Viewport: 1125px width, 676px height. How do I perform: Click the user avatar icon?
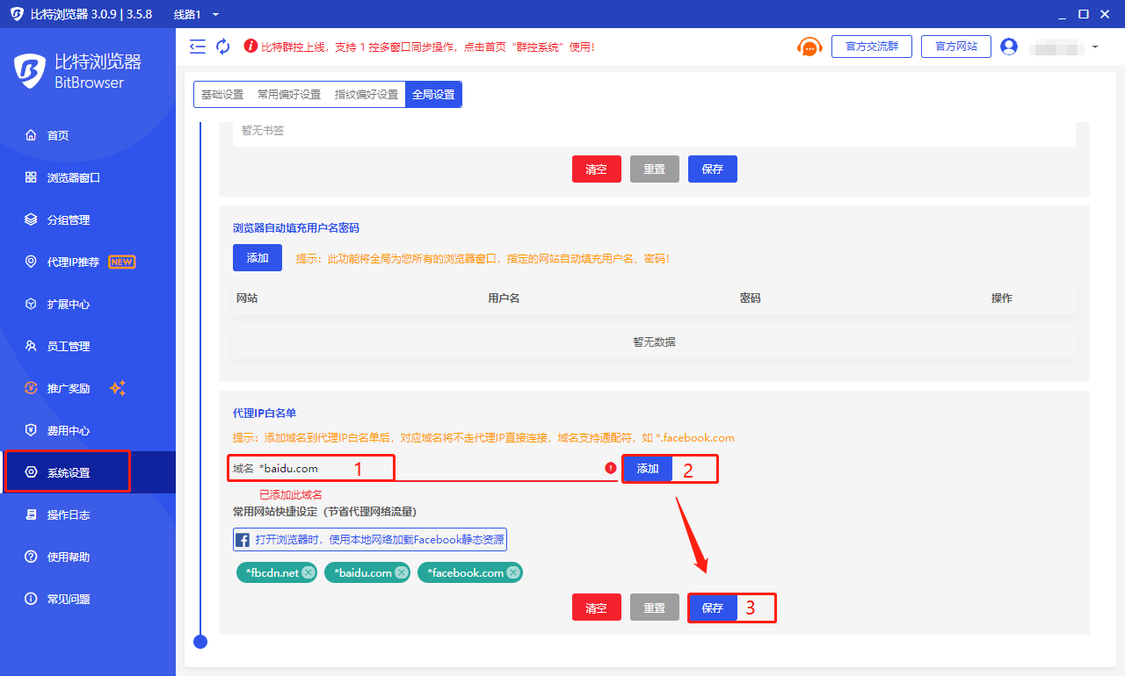coord(1009,47)
